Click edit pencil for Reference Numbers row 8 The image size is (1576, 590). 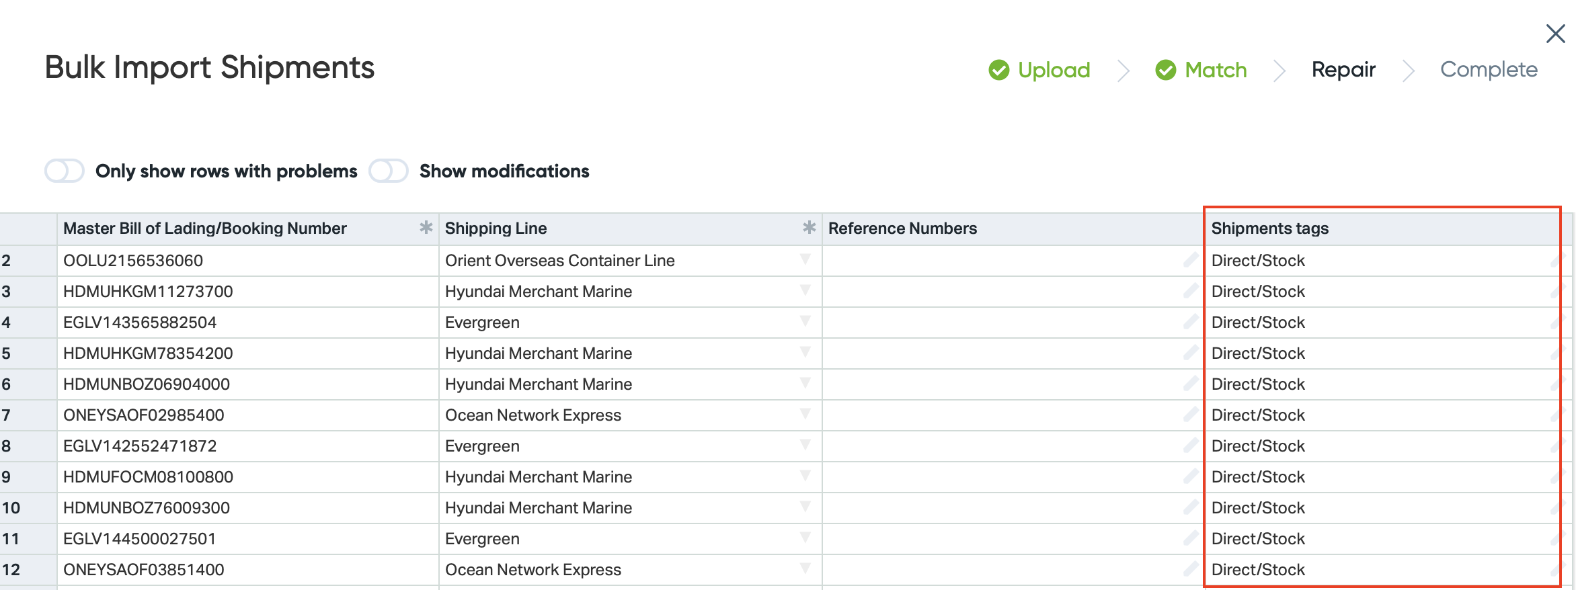pyautogui.click(x=1191, y=446)
